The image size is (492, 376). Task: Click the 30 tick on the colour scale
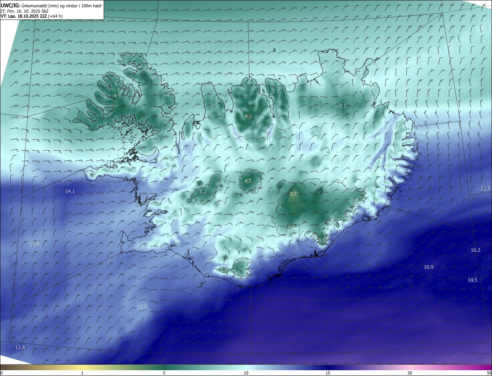[410, 373]
